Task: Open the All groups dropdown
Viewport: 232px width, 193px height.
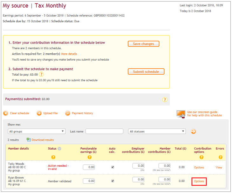Action: [36, 131]
